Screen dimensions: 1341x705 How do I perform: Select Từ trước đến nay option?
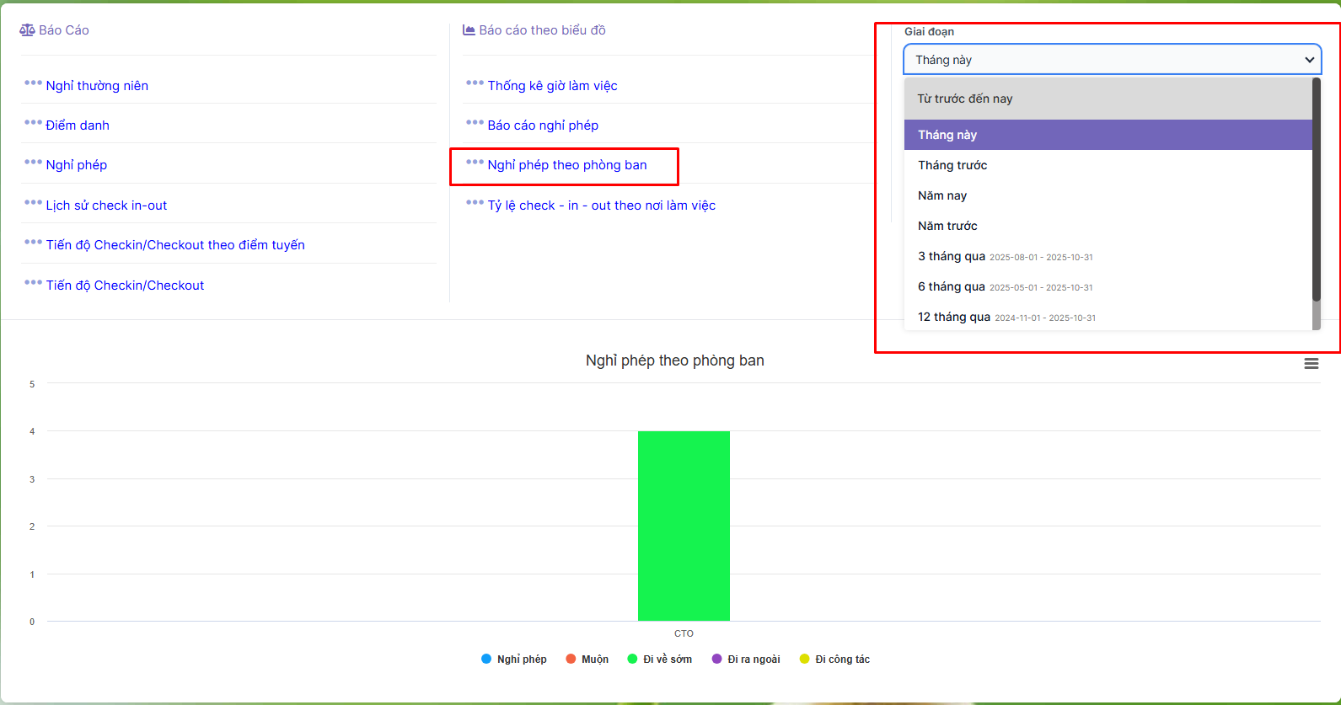[965, 99]
